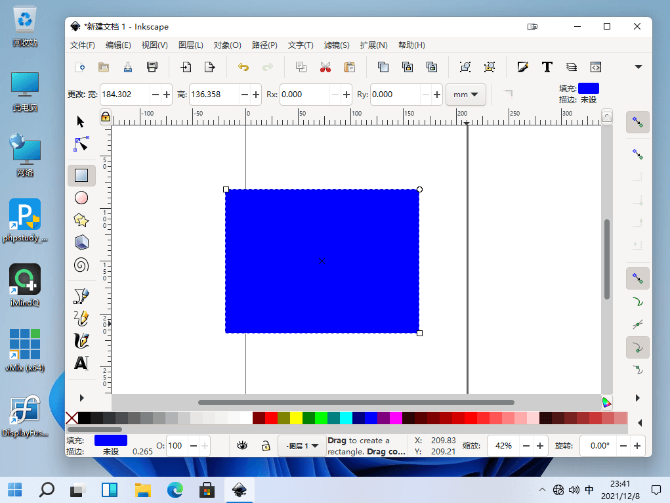
Task: Undo the last action
Action: (x=243, y=67)
